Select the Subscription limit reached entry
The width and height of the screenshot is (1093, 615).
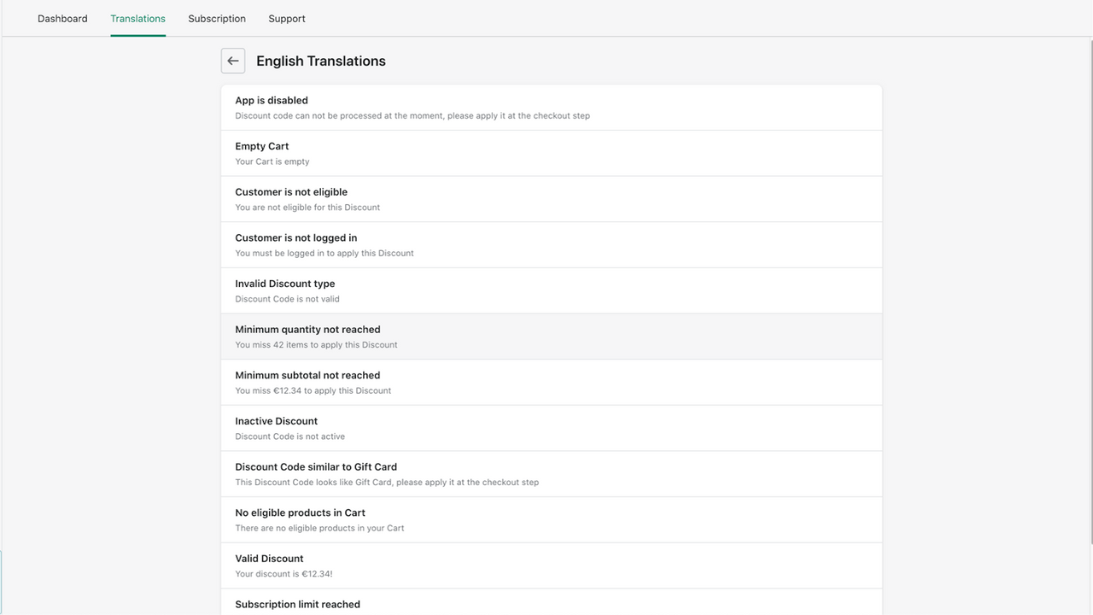pos(552,605)
